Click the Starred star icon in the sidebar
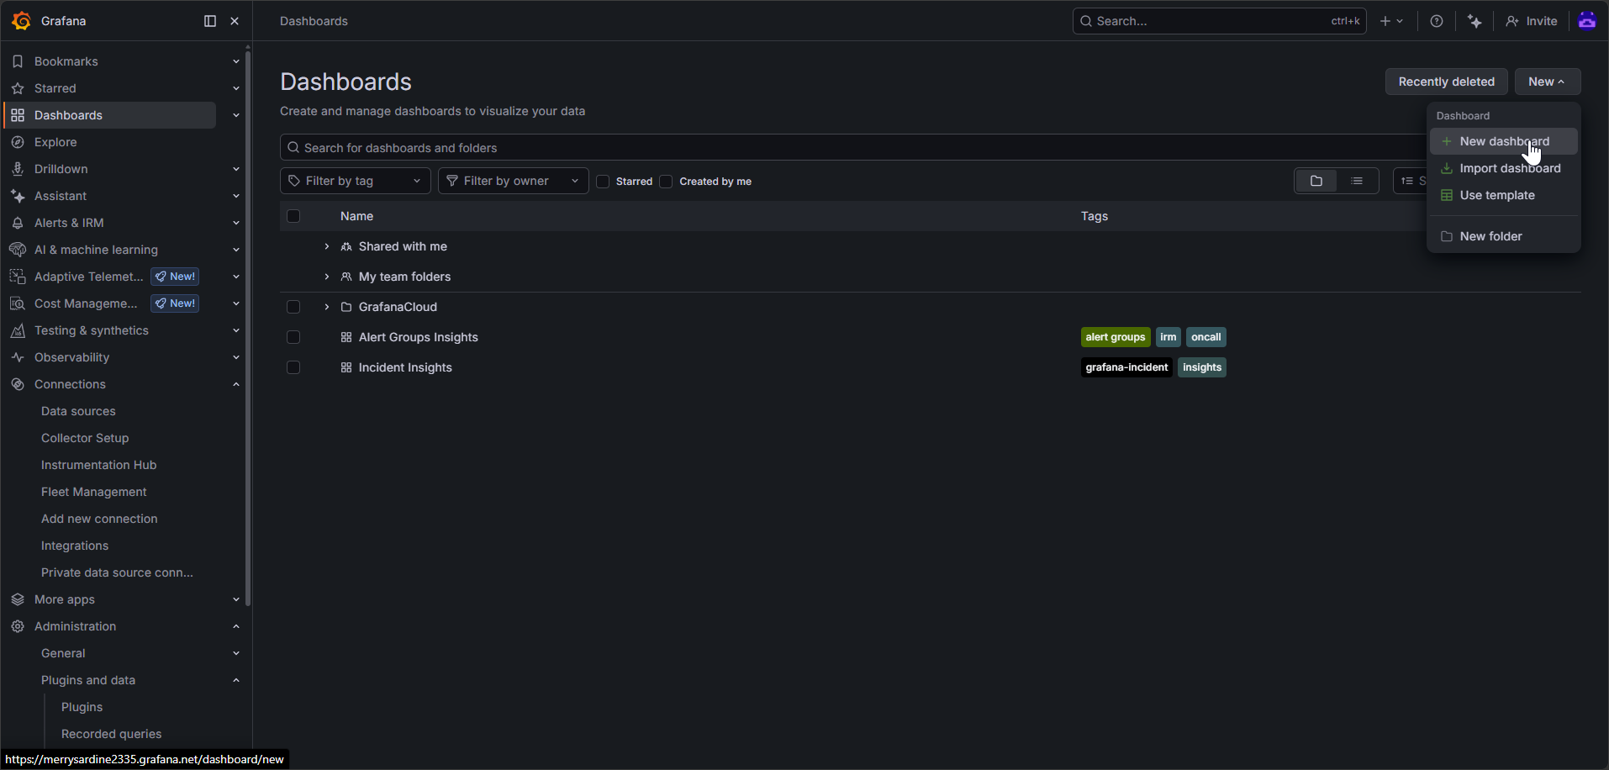Image resolution: width=1609 pixels, height=770 pixels. tap(18, 88)
